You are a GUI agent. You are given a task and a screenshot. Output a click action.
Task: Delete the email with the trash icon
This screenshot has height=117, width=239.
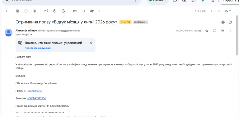tap(35, 11)
